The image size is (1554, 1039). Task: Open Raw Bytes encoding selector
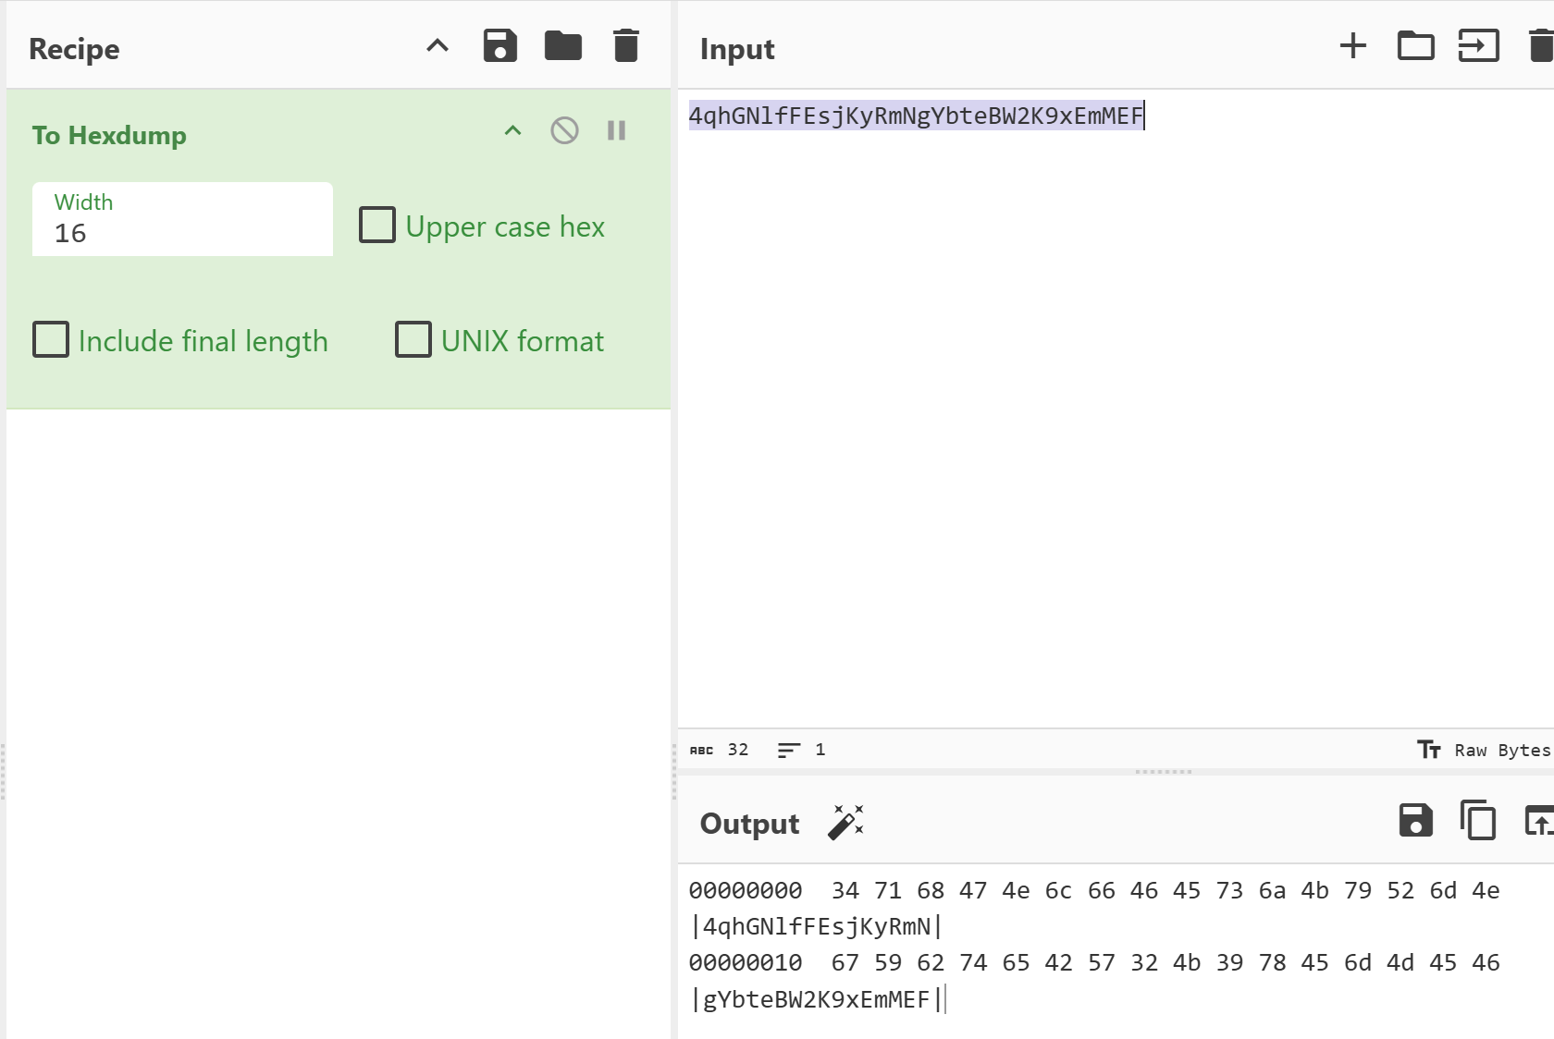pos(1485,750)
